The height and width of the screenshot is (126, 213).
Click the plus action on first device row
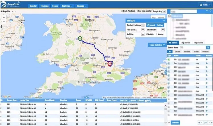pyautogui.click(x=206, y=59)
